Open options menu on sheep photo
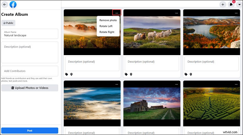The image size is (243, 135). pyautogui.click(x=176, y=13)
